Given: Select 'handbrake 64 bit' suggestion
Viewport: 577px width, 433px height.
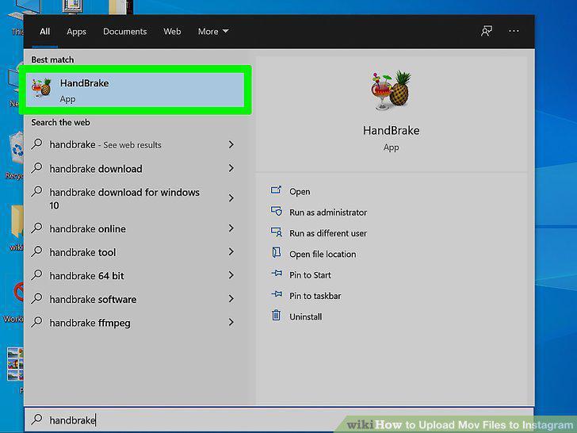Looking at the screenshot, I should [x=135, y=276].
